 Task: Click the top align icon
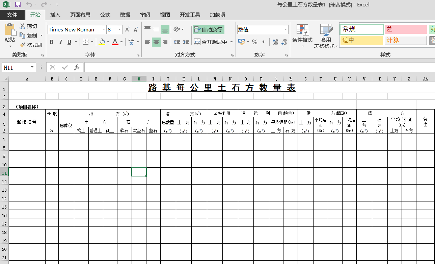point(147,29)
